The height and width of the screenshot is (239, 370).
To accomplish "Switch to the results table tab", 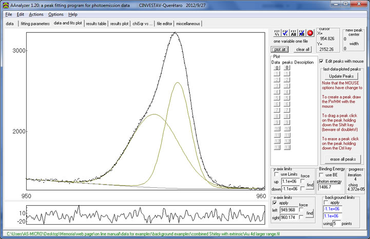I will tap(96, 24).
